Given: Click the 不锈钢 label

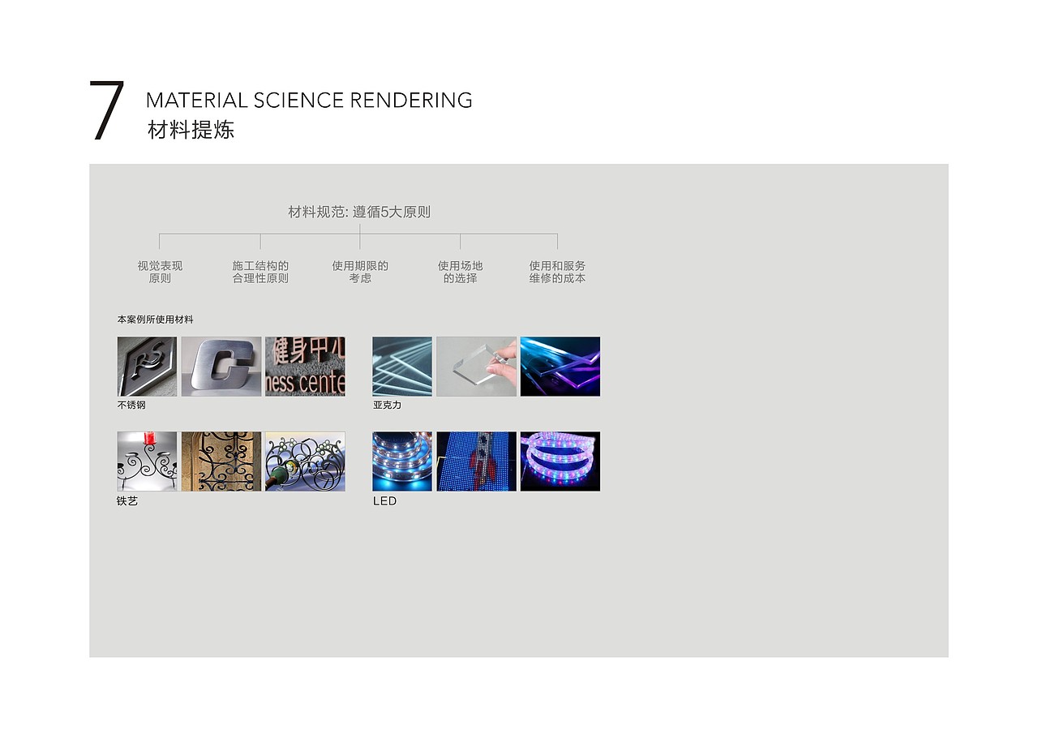Looking at the screenshot, I should [131, 405].
